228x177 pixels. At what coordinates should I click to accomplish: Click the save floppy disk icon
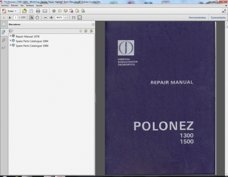[31, 11]
